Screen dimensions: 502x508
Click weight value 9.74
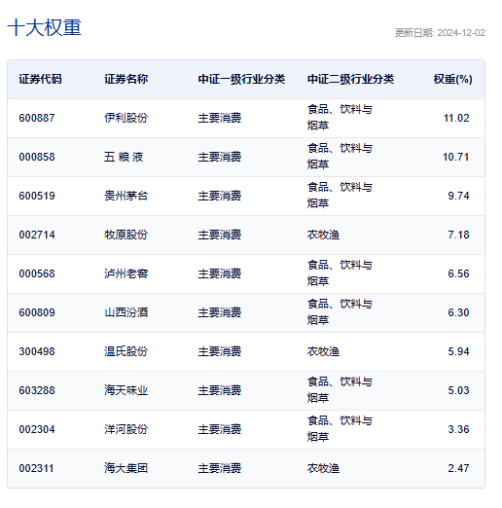tap(458, 196)
